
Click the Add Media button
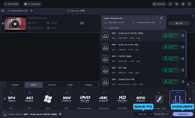click(x=12, y=4)
